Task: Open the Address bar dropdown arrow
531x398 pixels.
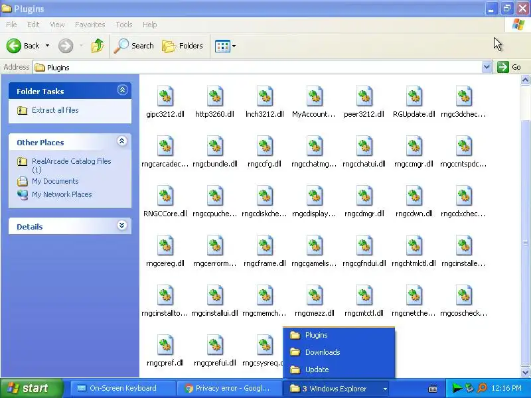Action: click(x=487, y=67)
